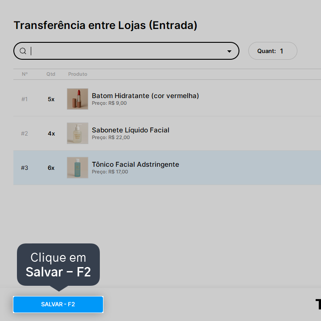Focus the product search input field
The height and width of the screenshot is (321, 321).
tap(126, 51)
